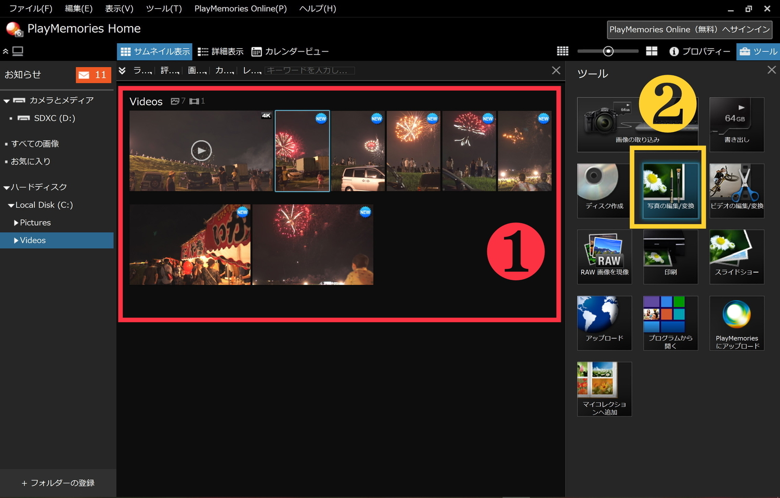Choose the プログラムから開く tool
The image size is (780, 498).
pos(670,323)
